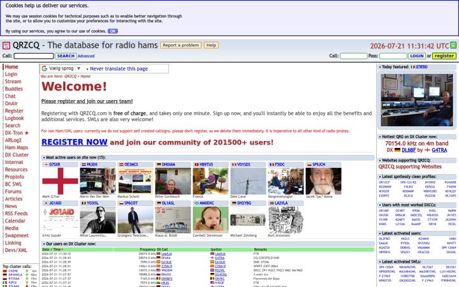Open the today featured station photo
Screen dimensions: 459x287
click(416, 100)
